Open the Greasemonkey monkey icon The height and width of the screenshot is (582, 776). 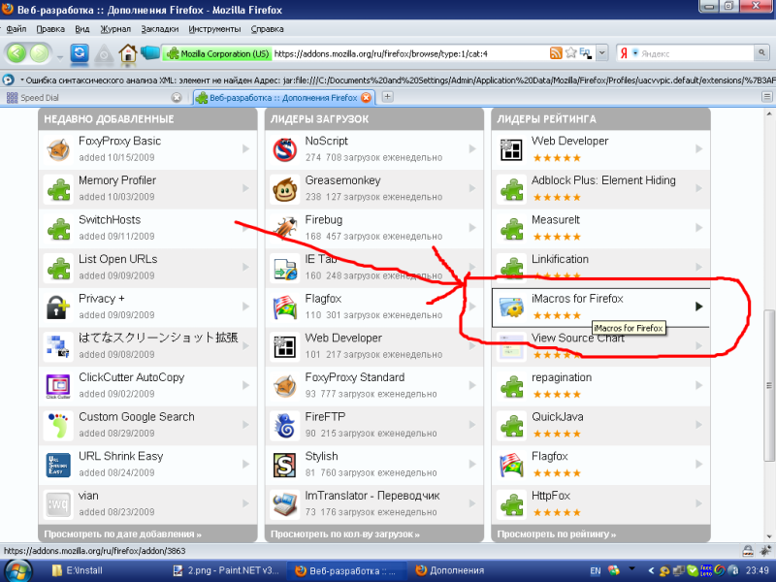[284, 188]
